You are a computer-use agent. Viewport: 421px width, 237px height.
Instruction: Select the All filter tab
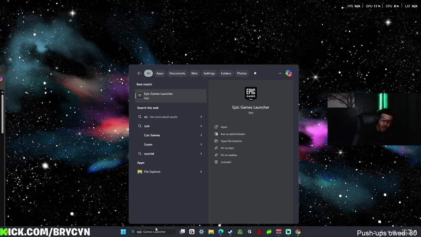148,73
